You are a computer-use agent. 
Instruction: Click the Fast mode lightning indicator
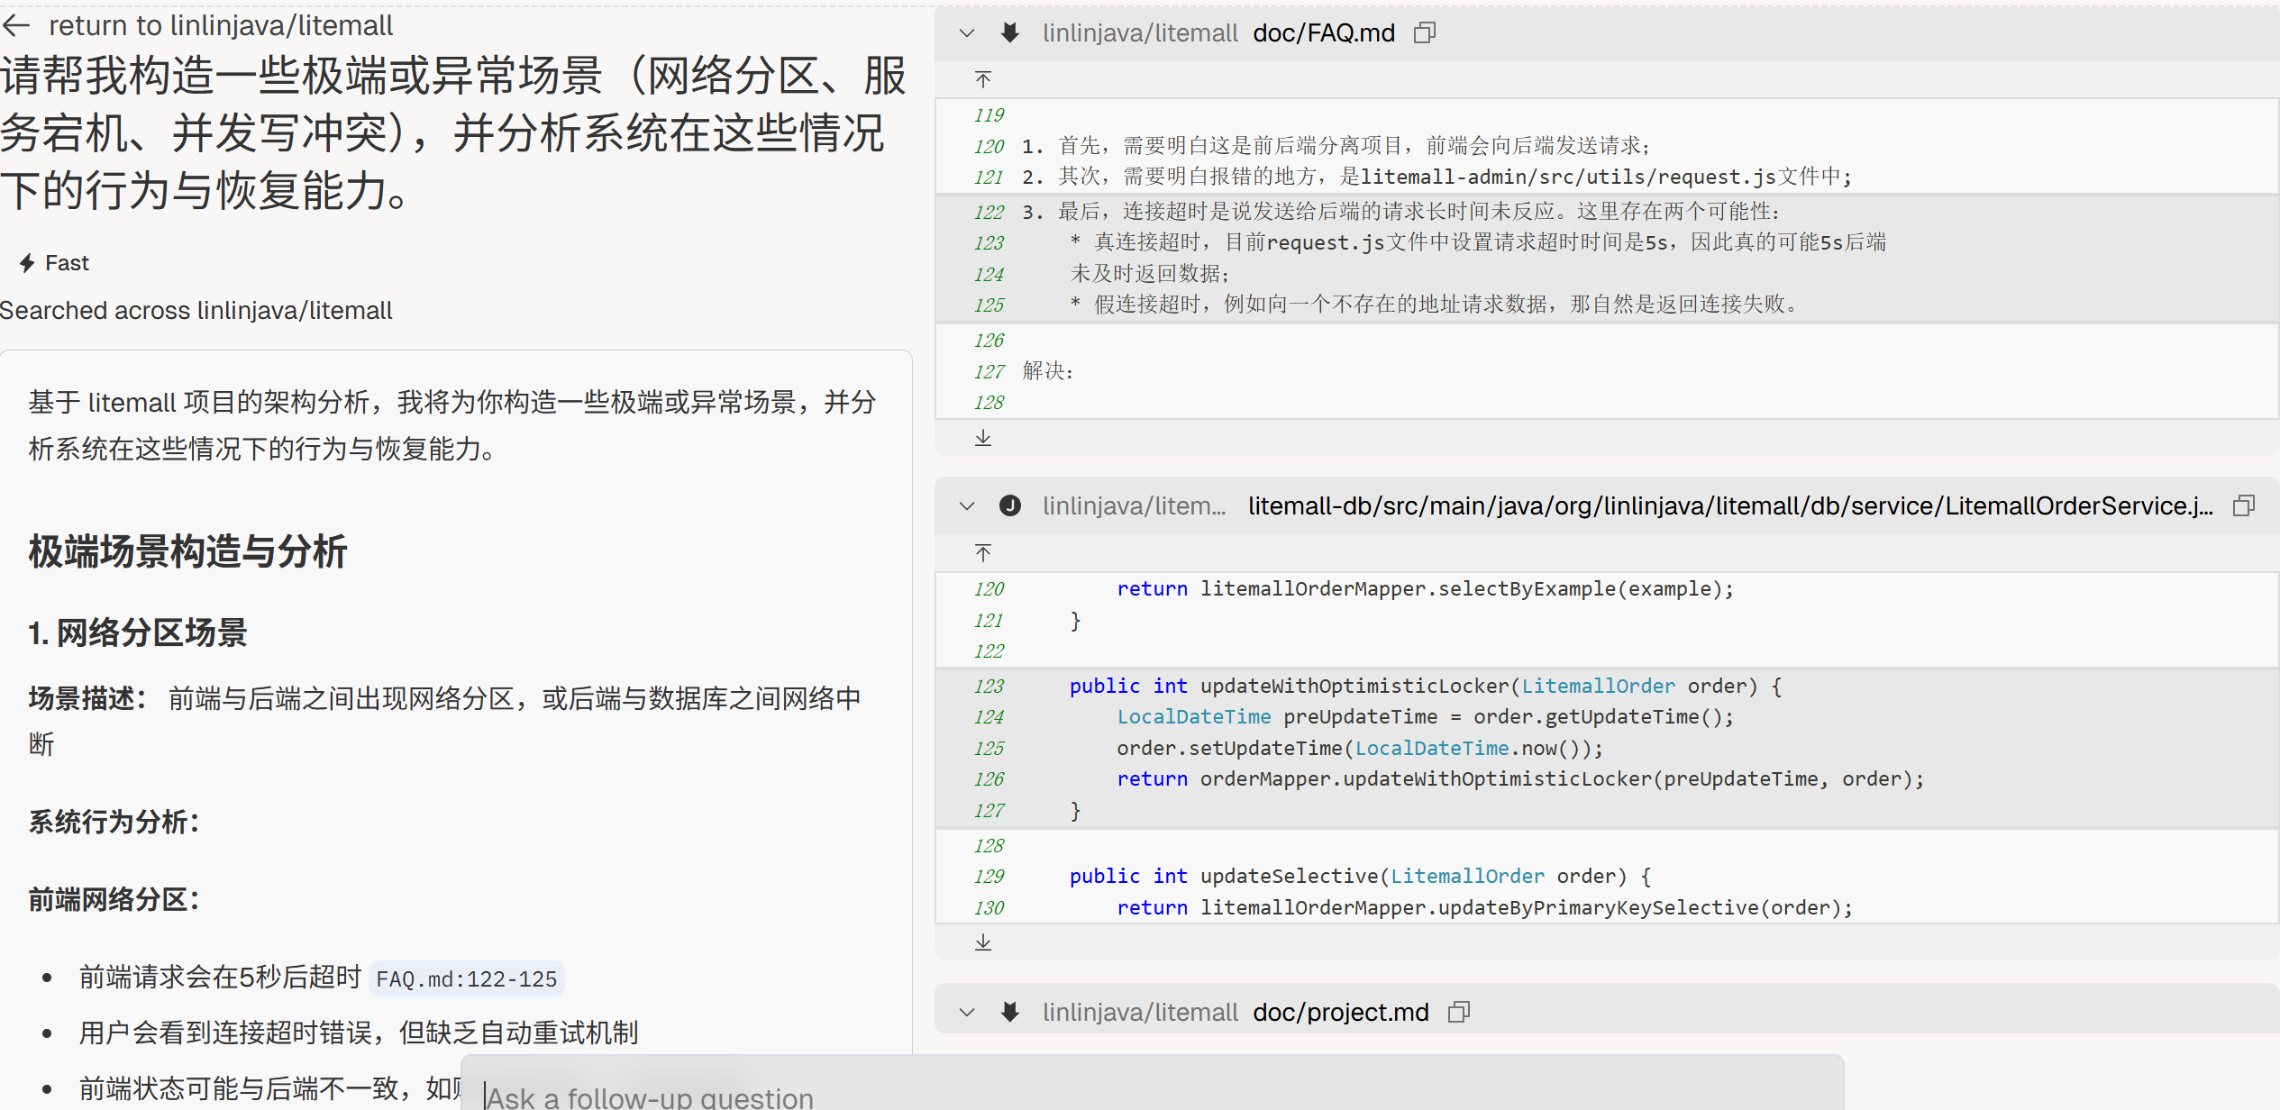(28, 263)
